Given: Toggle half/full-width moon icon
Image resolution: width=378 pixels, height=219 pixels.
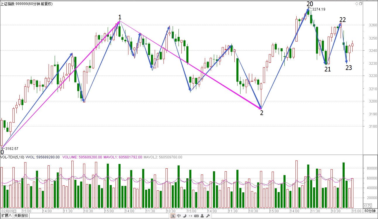Looking at the screenshot, I should (185, 216).
